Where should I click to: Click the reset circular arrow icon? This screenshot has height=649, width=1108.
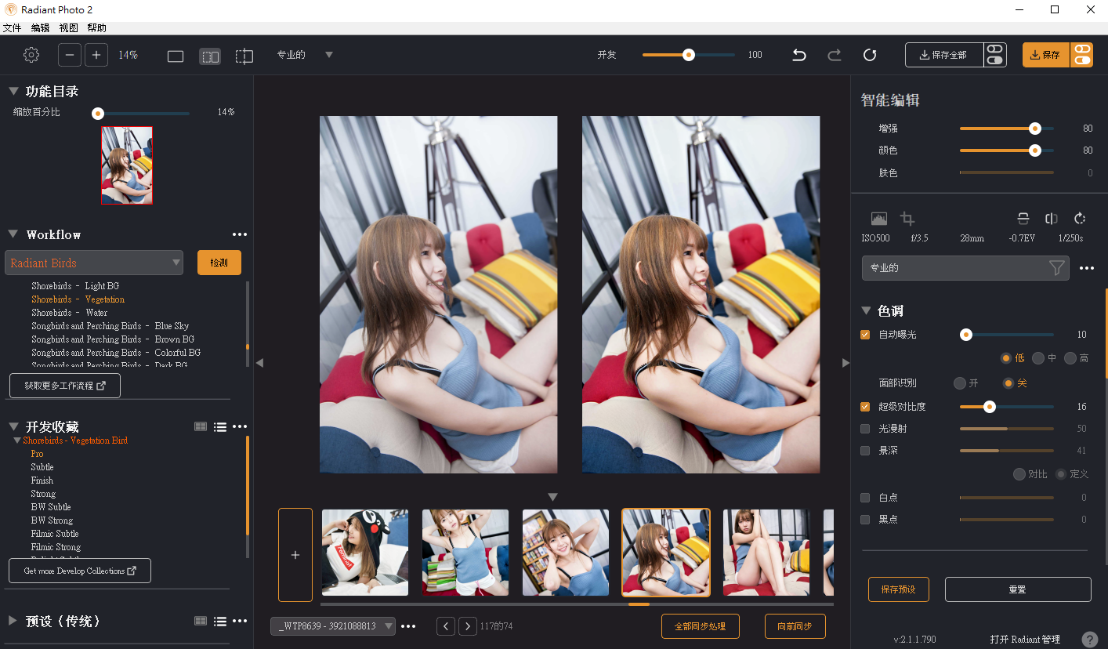pyautogui.click(x=870, y=55)
